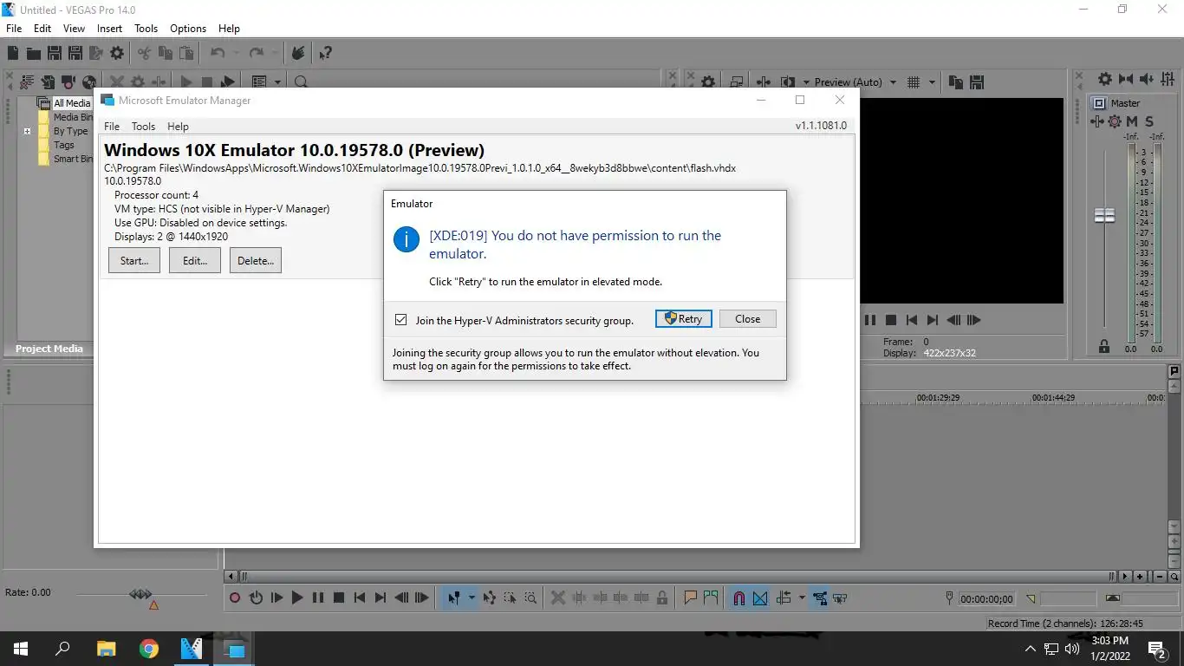
Task: Click the Redo arrow in VEGAS toolbar
Action: pyautogui.click(x=256, y=54)
